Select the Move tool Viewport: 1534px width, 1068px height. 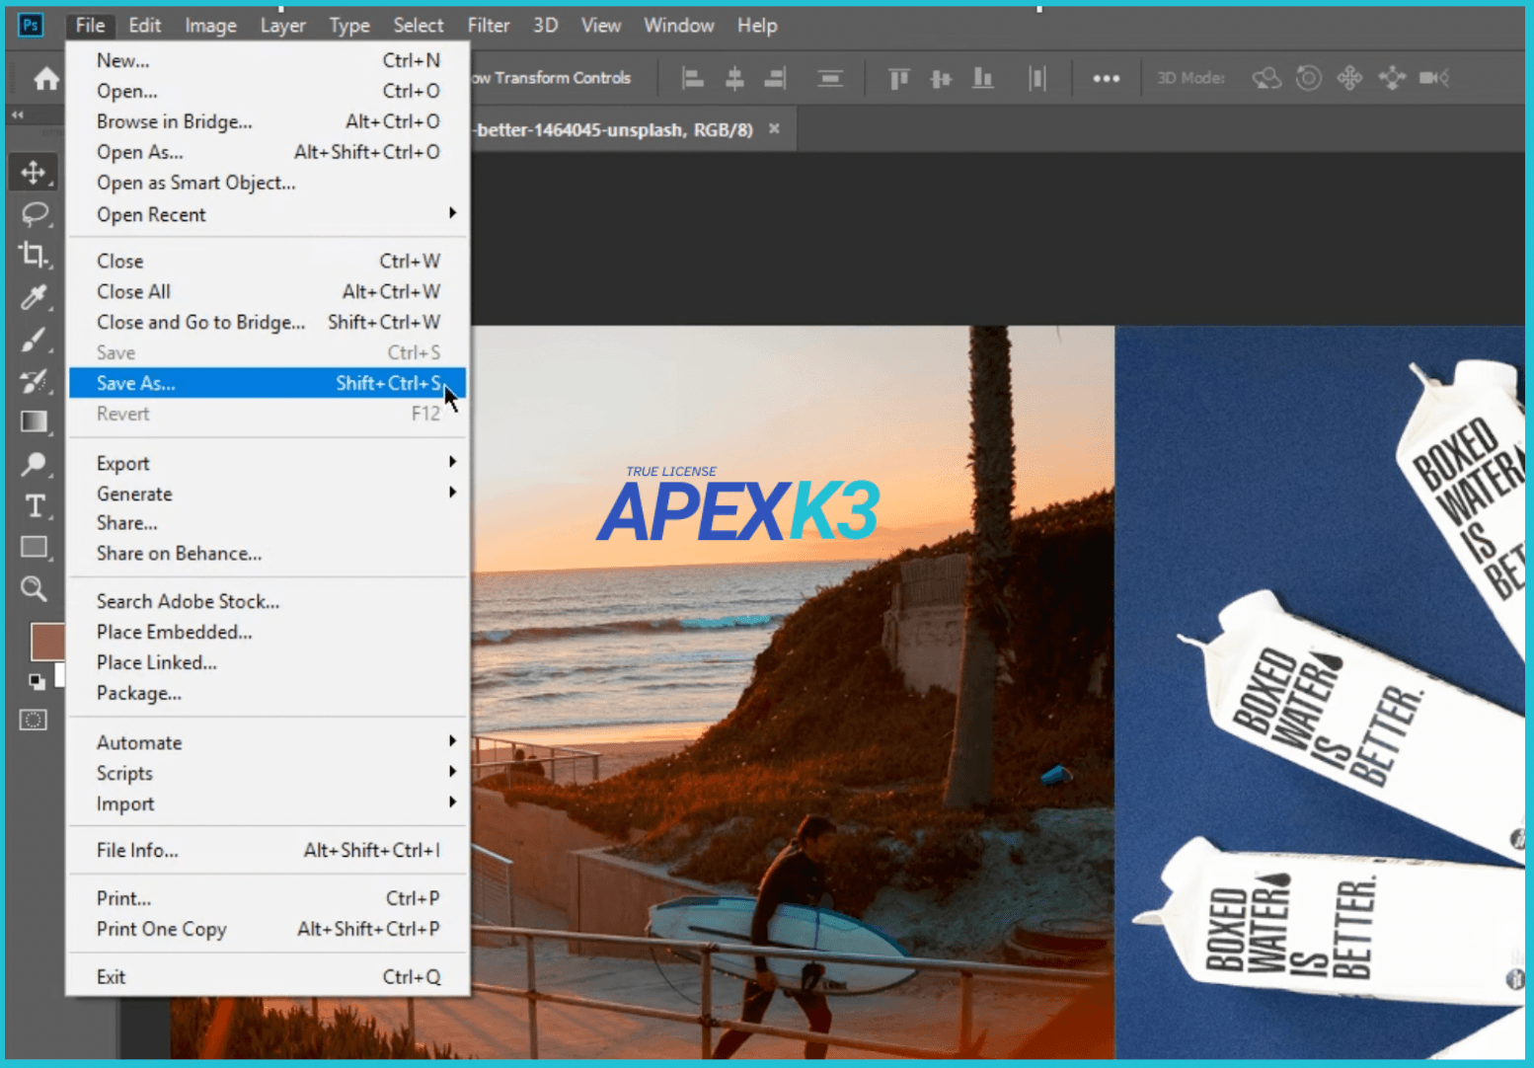pos(34,172)
